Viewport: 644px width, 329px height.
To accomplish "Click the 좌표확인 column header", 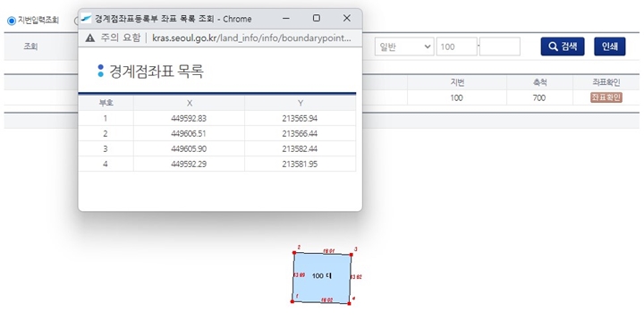I will click(x=606, y=82).
